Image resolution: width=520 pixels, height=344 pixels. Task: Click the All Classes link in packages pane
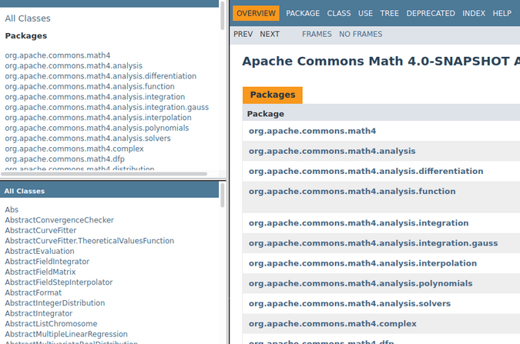pyautogui.click(x=26, y=17)
